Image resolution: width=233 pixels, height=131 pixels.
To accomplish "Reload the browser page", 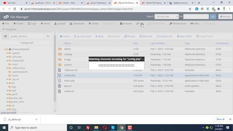I will pos(15,9).
